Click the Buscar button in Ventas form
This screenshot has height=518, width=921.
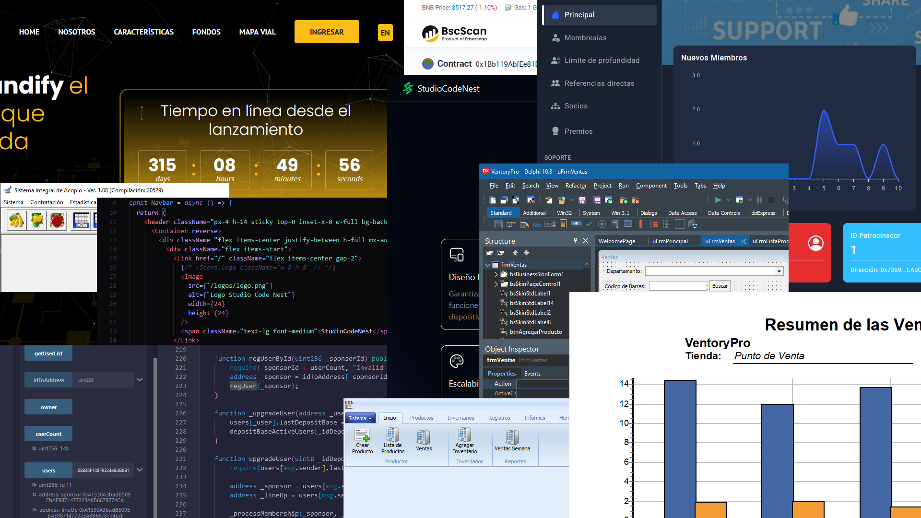pyautogui.click(x=720, y=286)
